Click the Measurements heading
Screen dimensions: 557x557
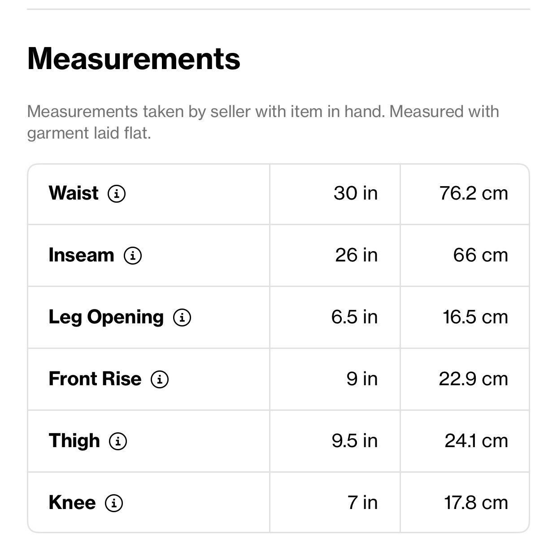(134, 59)
